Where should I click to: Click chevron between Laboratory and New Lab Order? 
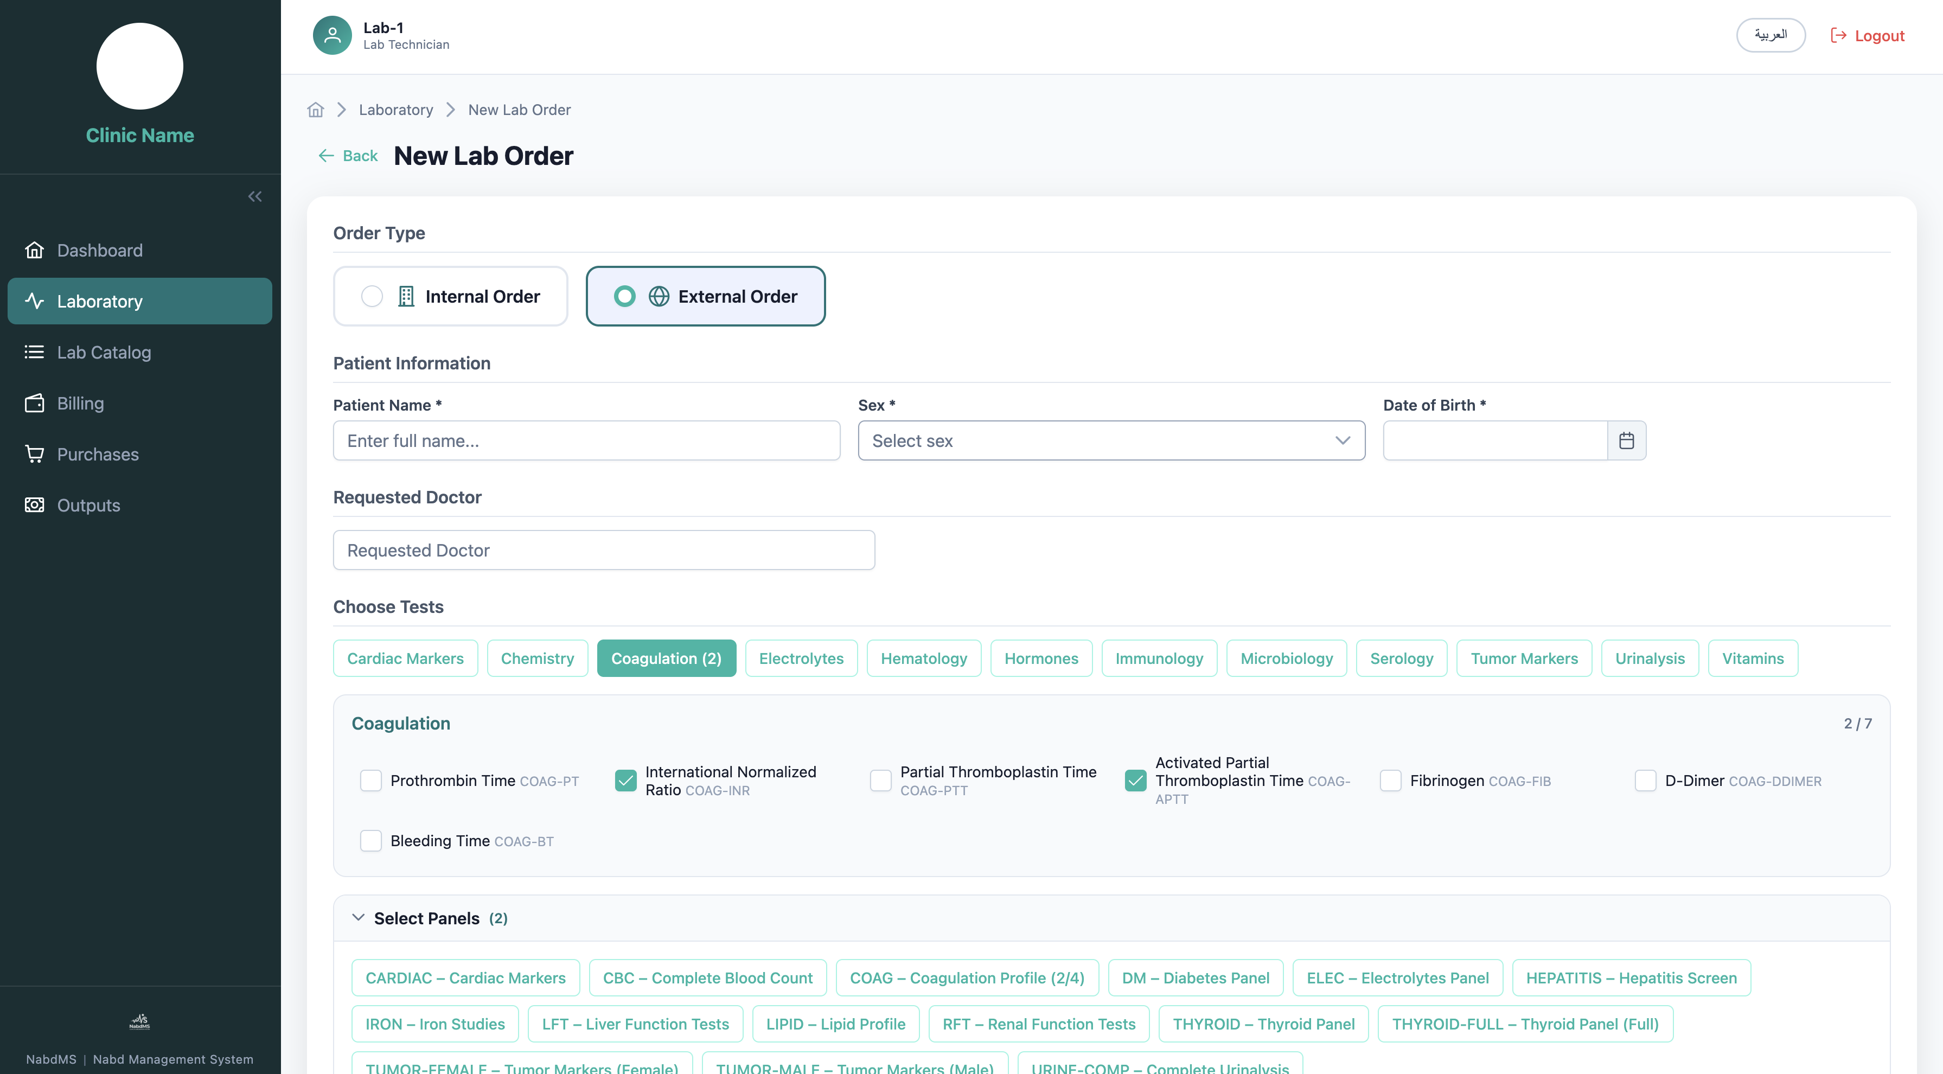(450, 110)
